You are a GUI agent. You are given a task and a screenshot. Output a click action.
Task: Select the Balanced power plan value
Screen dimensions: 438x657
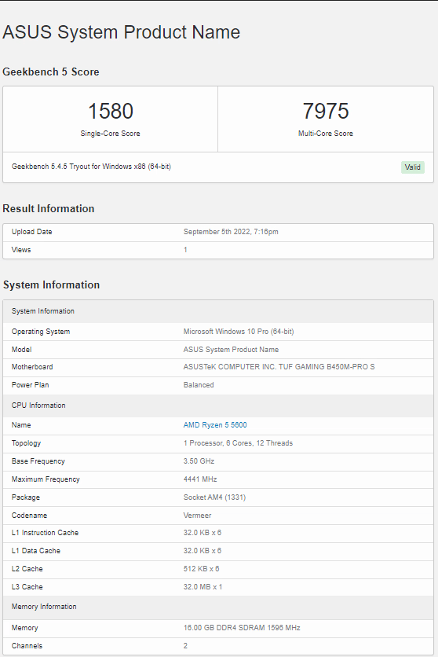pos(199,385)
